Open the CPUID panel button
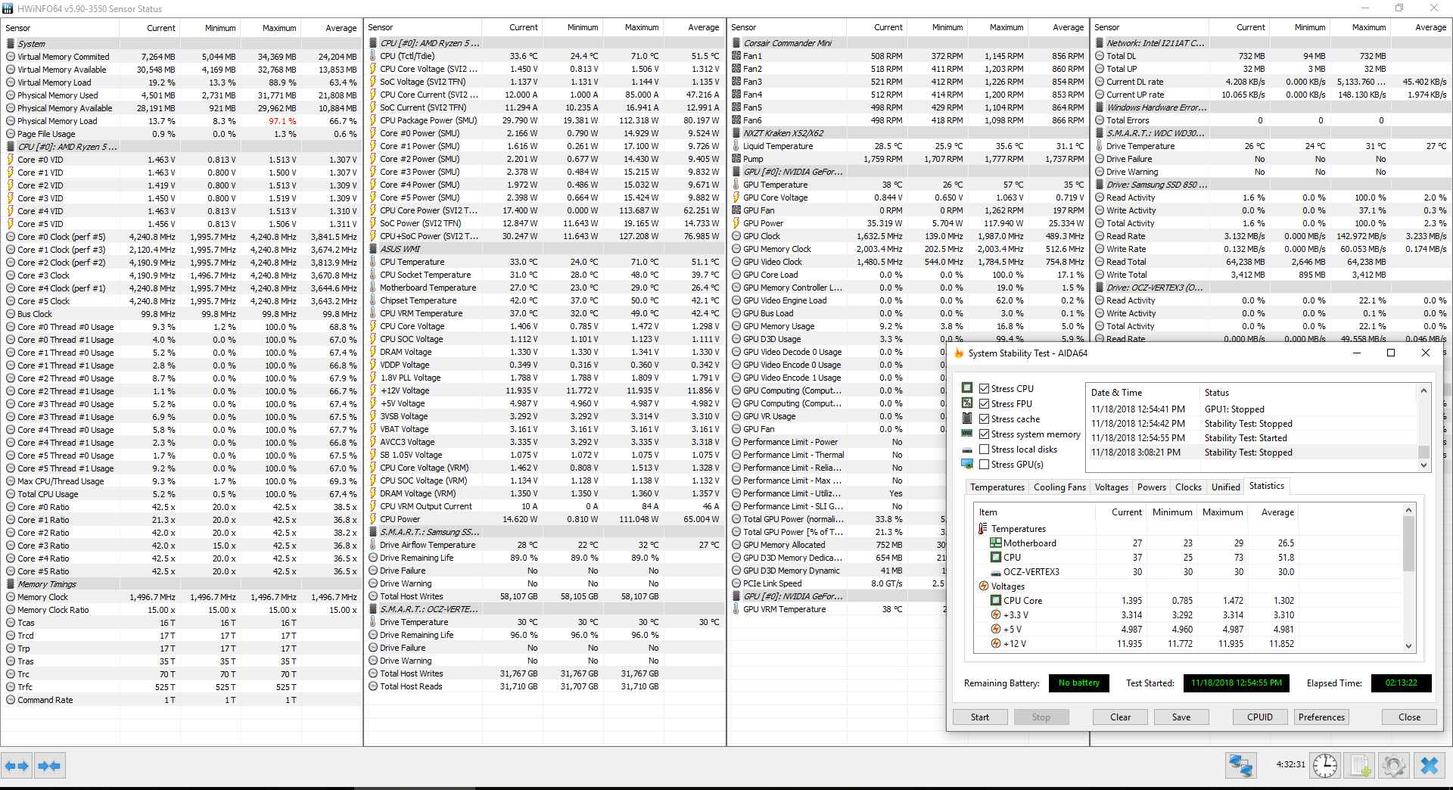 coord(1259,717)
